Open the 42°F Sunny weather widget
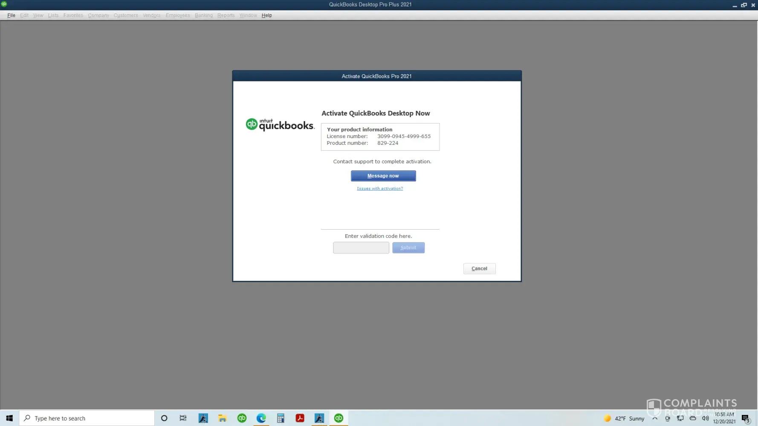Viewport: 758px width, 426px height. coord(624,418)
